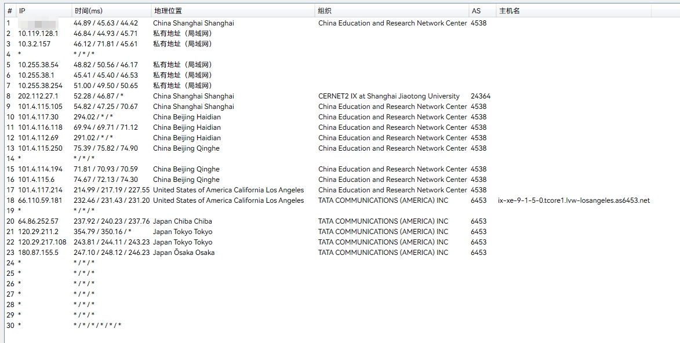Click the # column header
The height and width of the screenshot is (343, 680).
point(9,11)
